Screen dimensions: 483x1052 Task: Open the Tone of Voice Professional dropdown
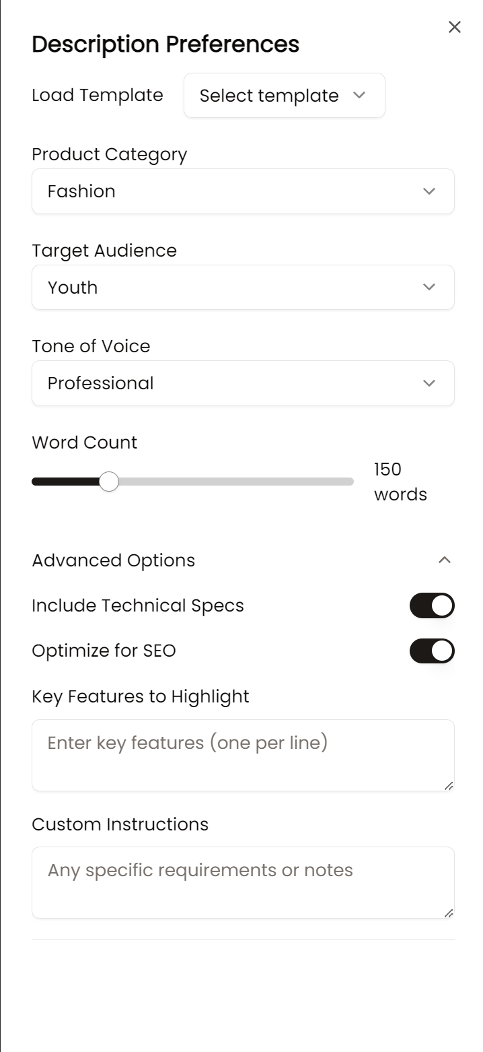coord(243,383)
